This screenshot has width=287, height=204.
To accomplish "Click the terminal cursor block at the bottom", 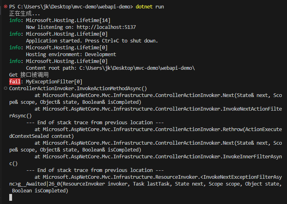I will (10, 198).
